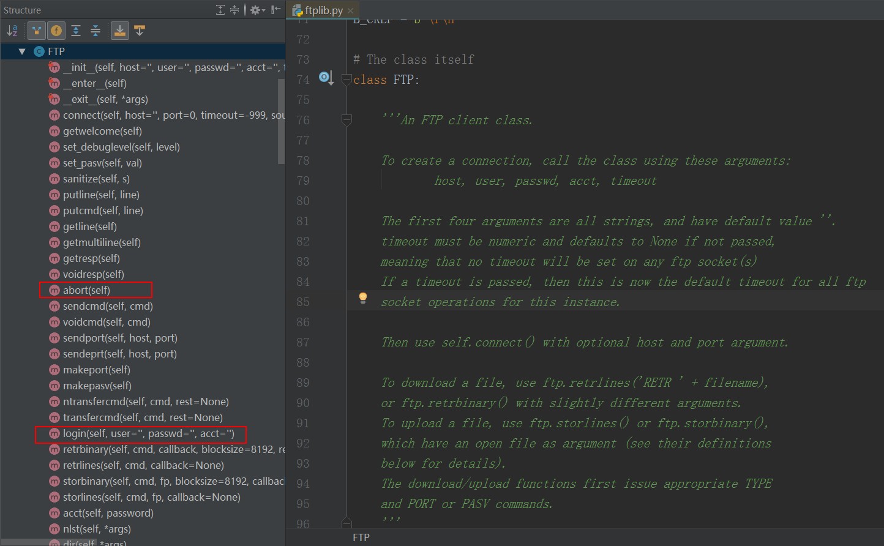884x546 pixels.
Task: Click method icon beside set_pasv
Action: [x=54, y=163]
